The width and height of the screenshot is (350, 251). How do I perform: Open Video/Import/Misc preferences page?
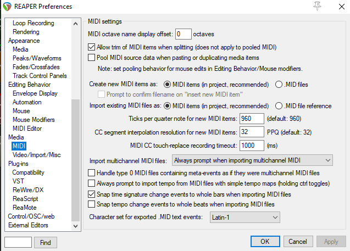click(x=37, y=155)
